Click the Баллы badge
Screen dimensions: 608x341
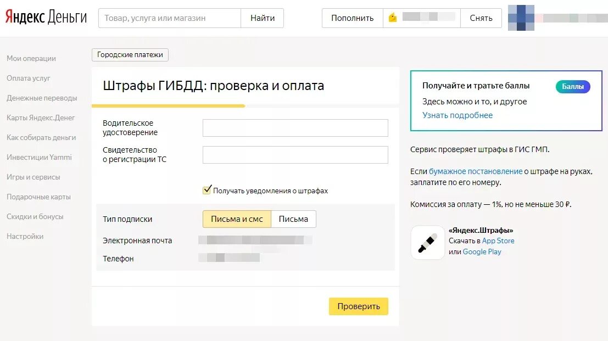[x=573, y=86]
